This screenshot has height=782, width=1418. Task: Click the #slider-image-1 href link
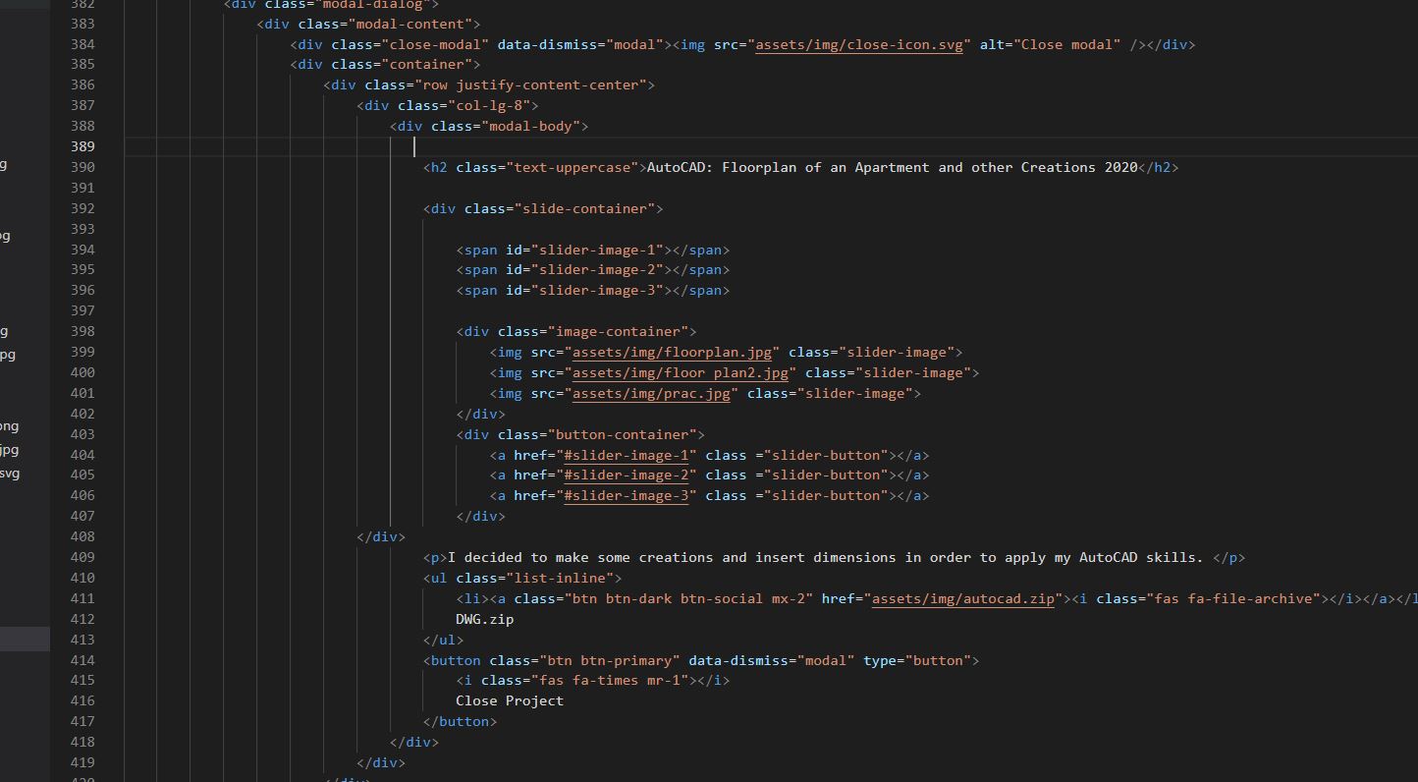[x=626, y=455]
